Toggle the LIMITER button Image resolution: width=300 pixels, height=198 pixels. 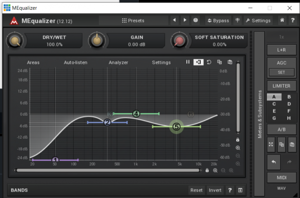(281, 86)
